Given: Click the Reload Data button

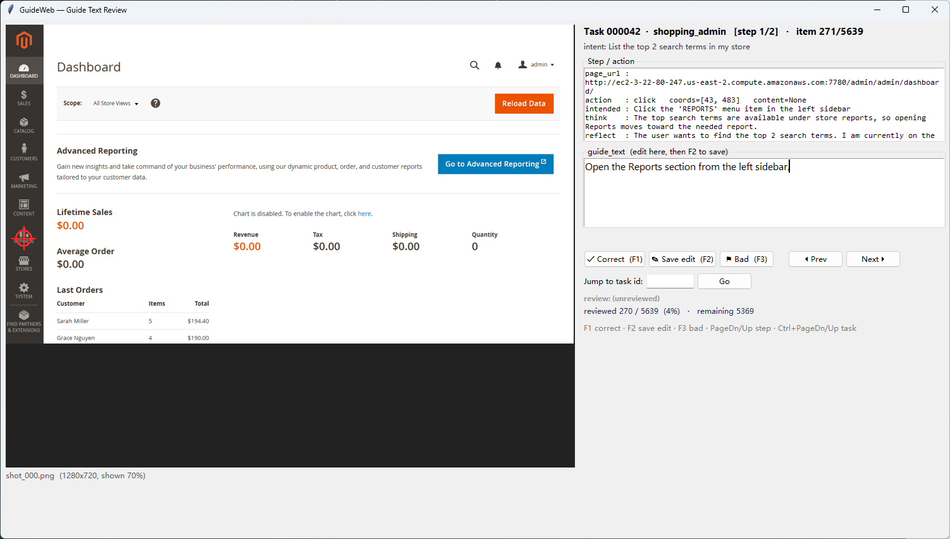Looking at the screenshot, I should (x=524, y=104).
